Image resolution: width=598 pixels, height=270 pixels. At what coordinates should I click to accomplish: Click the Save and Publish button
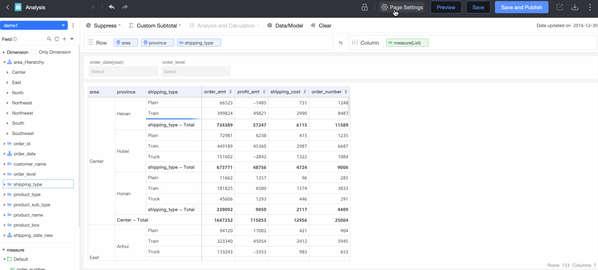coord(521,7)
